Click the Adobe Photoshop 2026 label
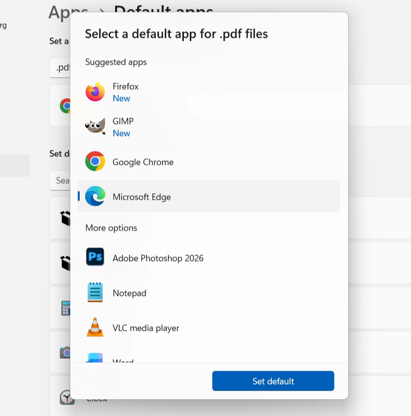The image size is (411, 416). click(158, 258)
